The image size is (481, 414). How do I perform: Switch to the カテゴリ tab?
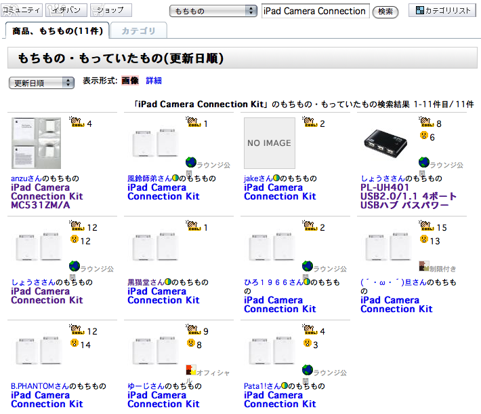pos(139,31)
